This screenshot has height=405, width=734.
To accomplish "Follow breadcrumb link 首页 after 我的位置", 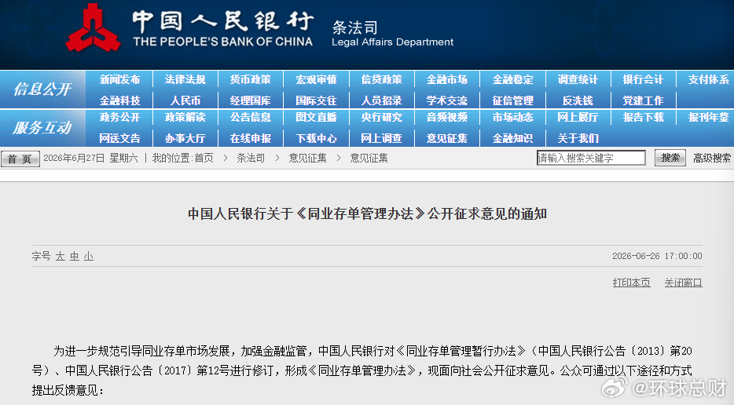I will (204, 158).
